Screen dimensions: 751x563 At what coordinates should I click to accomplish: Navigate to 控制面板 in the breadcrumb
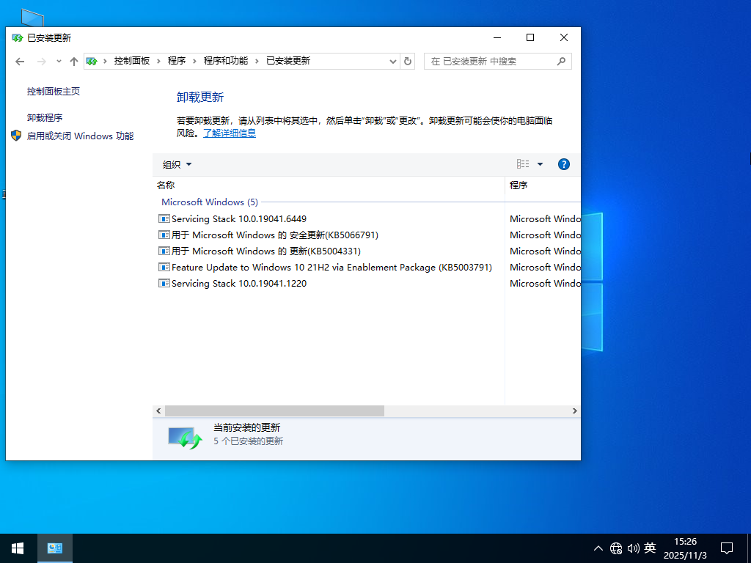[x=132, y=61]
